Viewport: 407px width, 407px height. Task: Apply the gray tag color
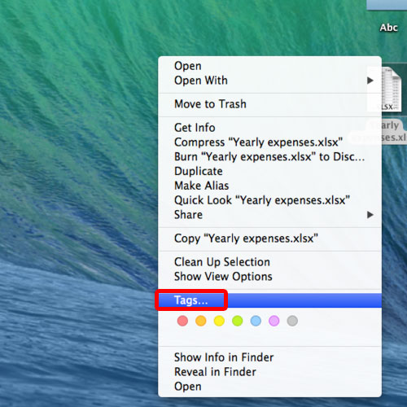pyautogui.click(x=292, y=321)
